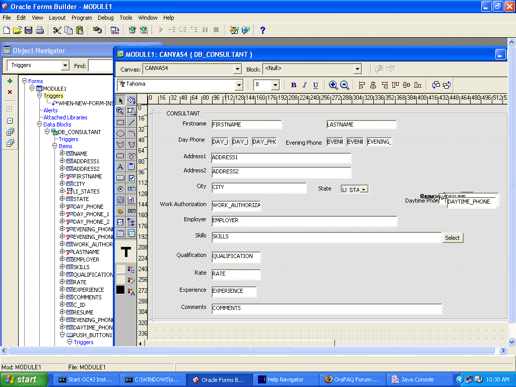
Task: Click the Create (green plus) icon in Navigator
Action: click(x=10, y=81)
